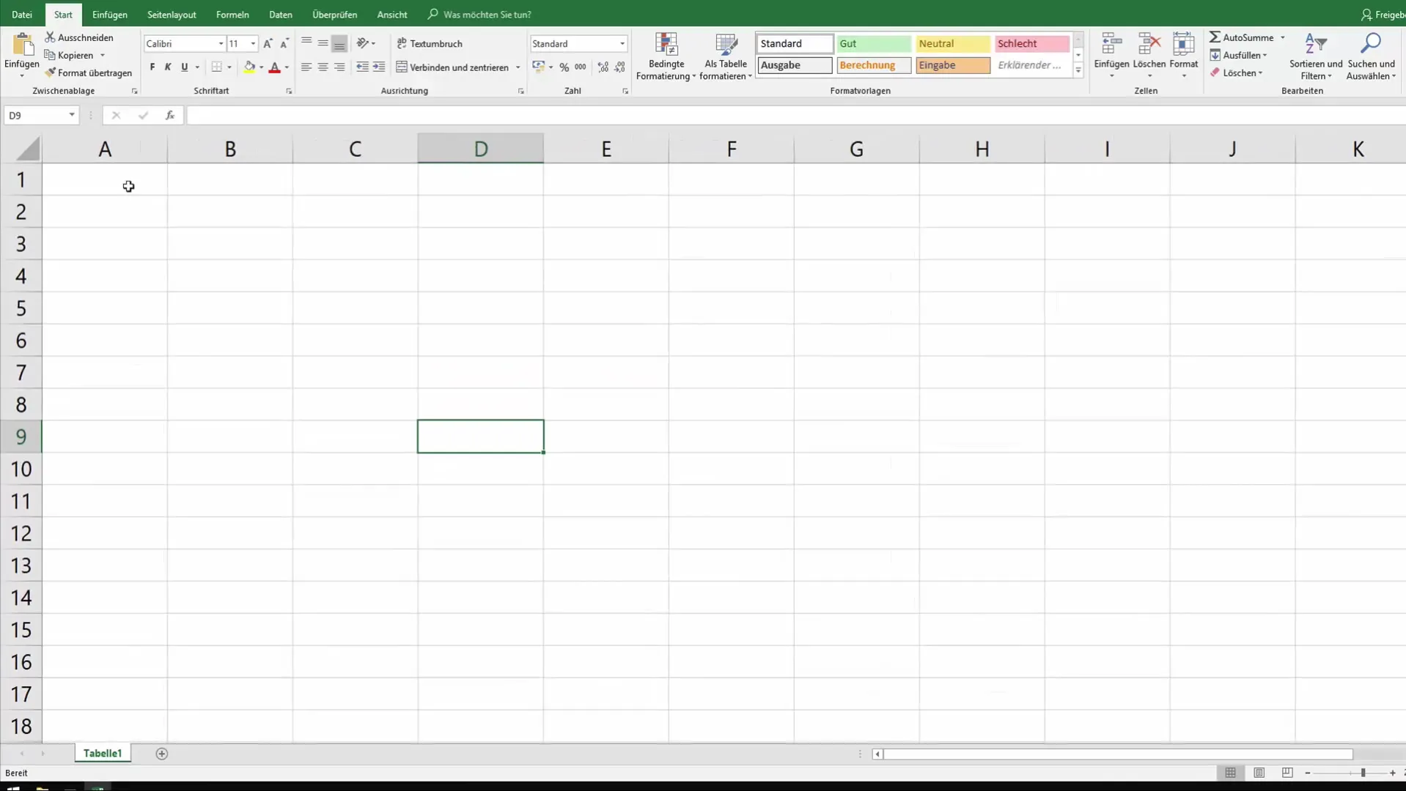Toggle bottom vertical alignment

click(339, 43)
